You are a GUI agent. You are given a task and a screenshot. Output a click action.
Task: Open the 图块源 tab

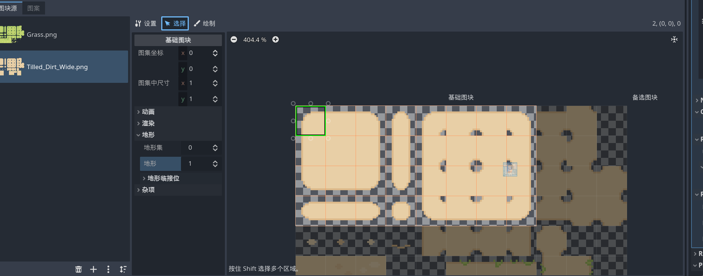click(x=9, y=8)
